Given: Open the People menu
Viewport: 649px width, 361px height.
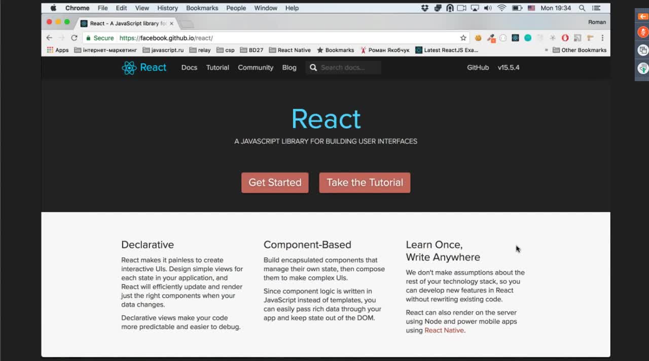Looking at the screenshot, I should pyautogui.click(x=236, y=8).
